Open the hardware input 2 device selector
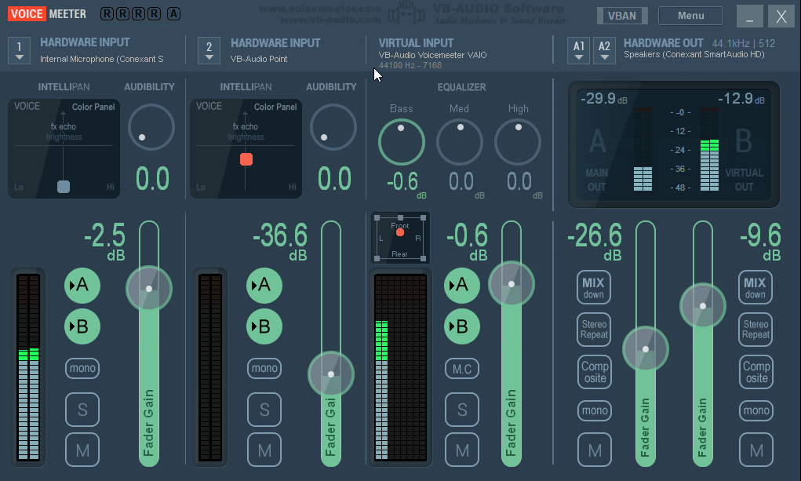 (209, 50)
